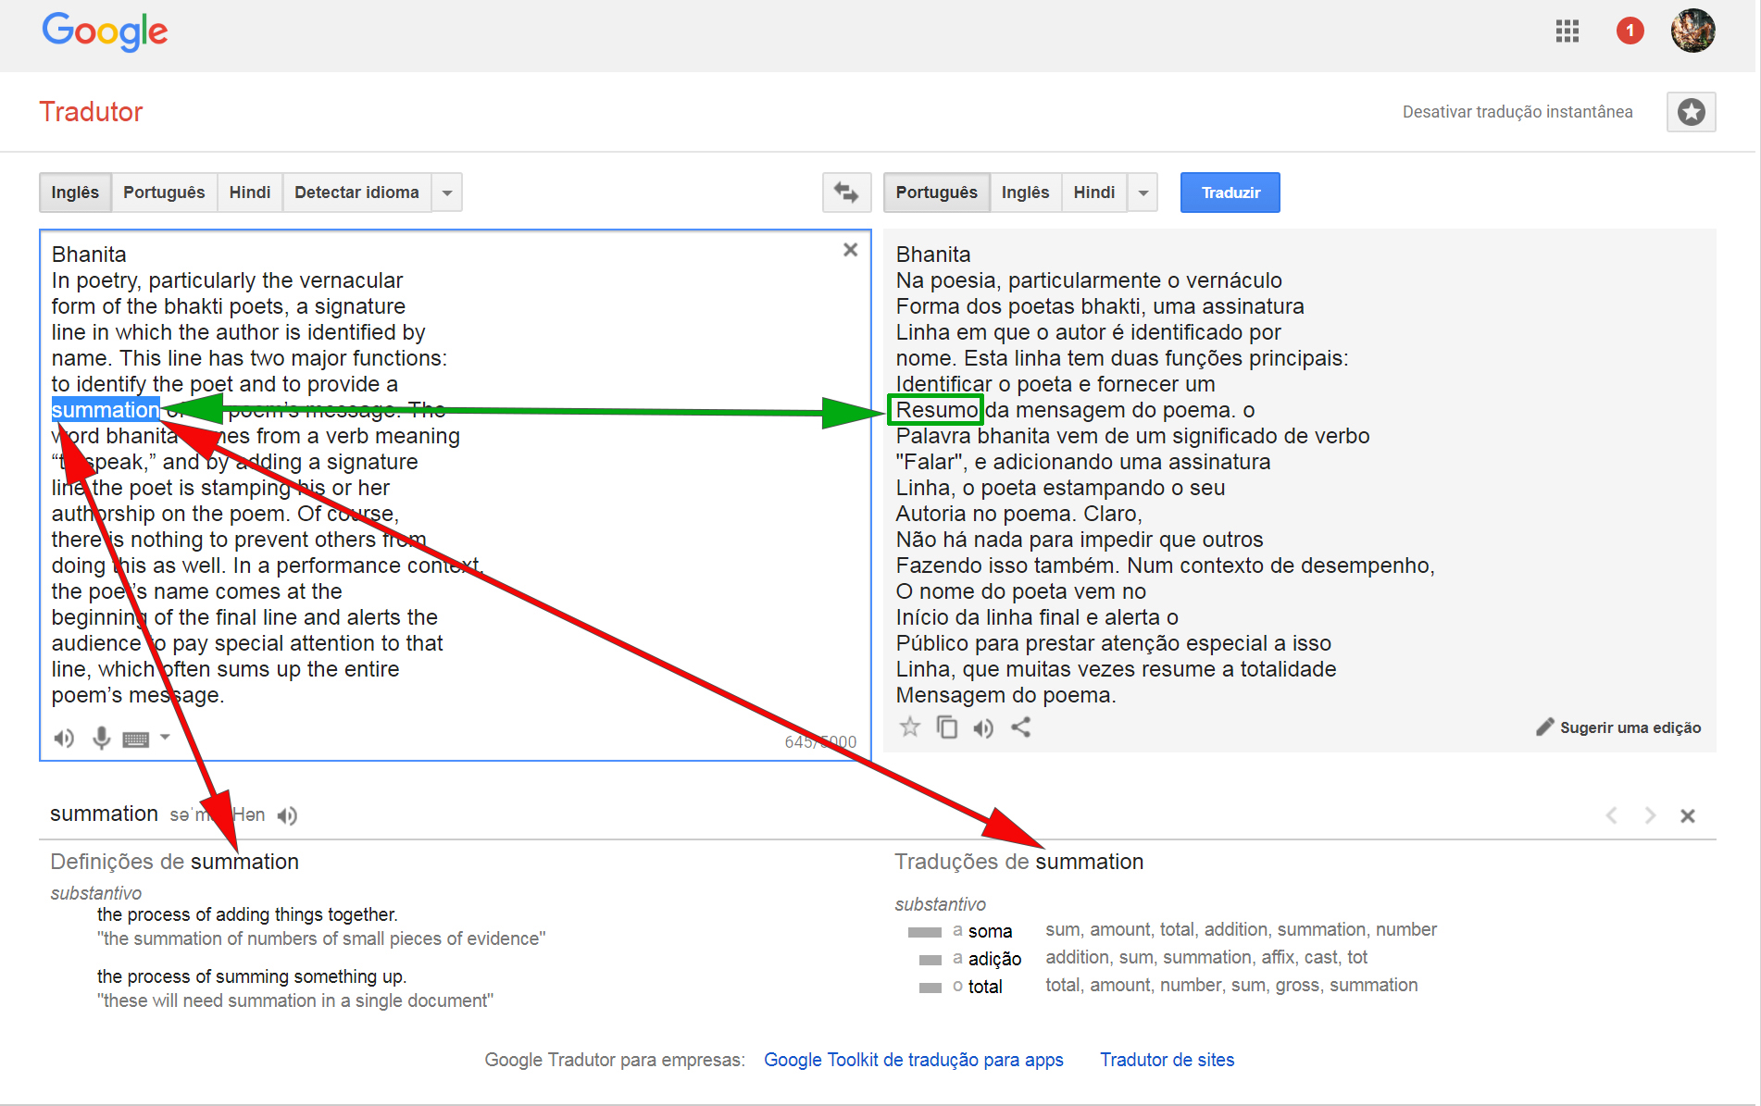Expand source language list dropdown
Screen dimensions: 1761x1106
pos(447,193)
